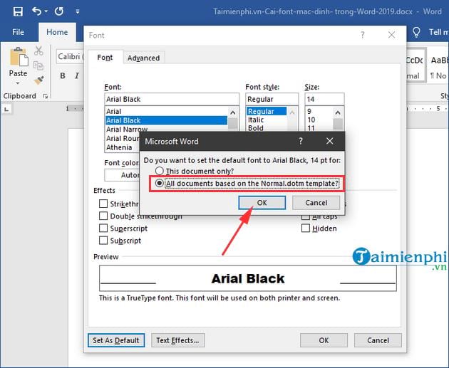Click the Size field showing 14
Screen dimensions: 449x368
pyautogui.click(x=324, y=99)
